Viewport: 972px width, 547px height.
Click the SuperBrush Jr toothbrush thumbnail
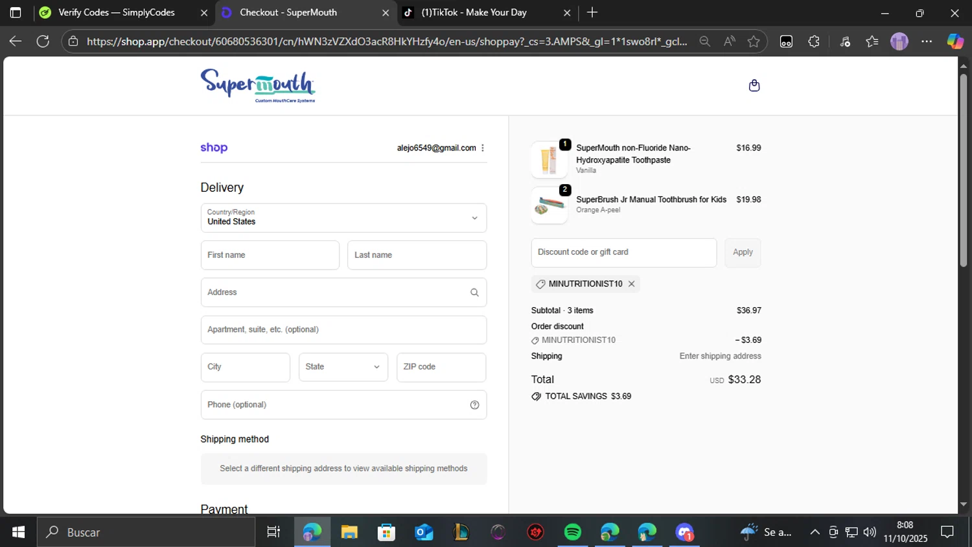click(550, 205)
